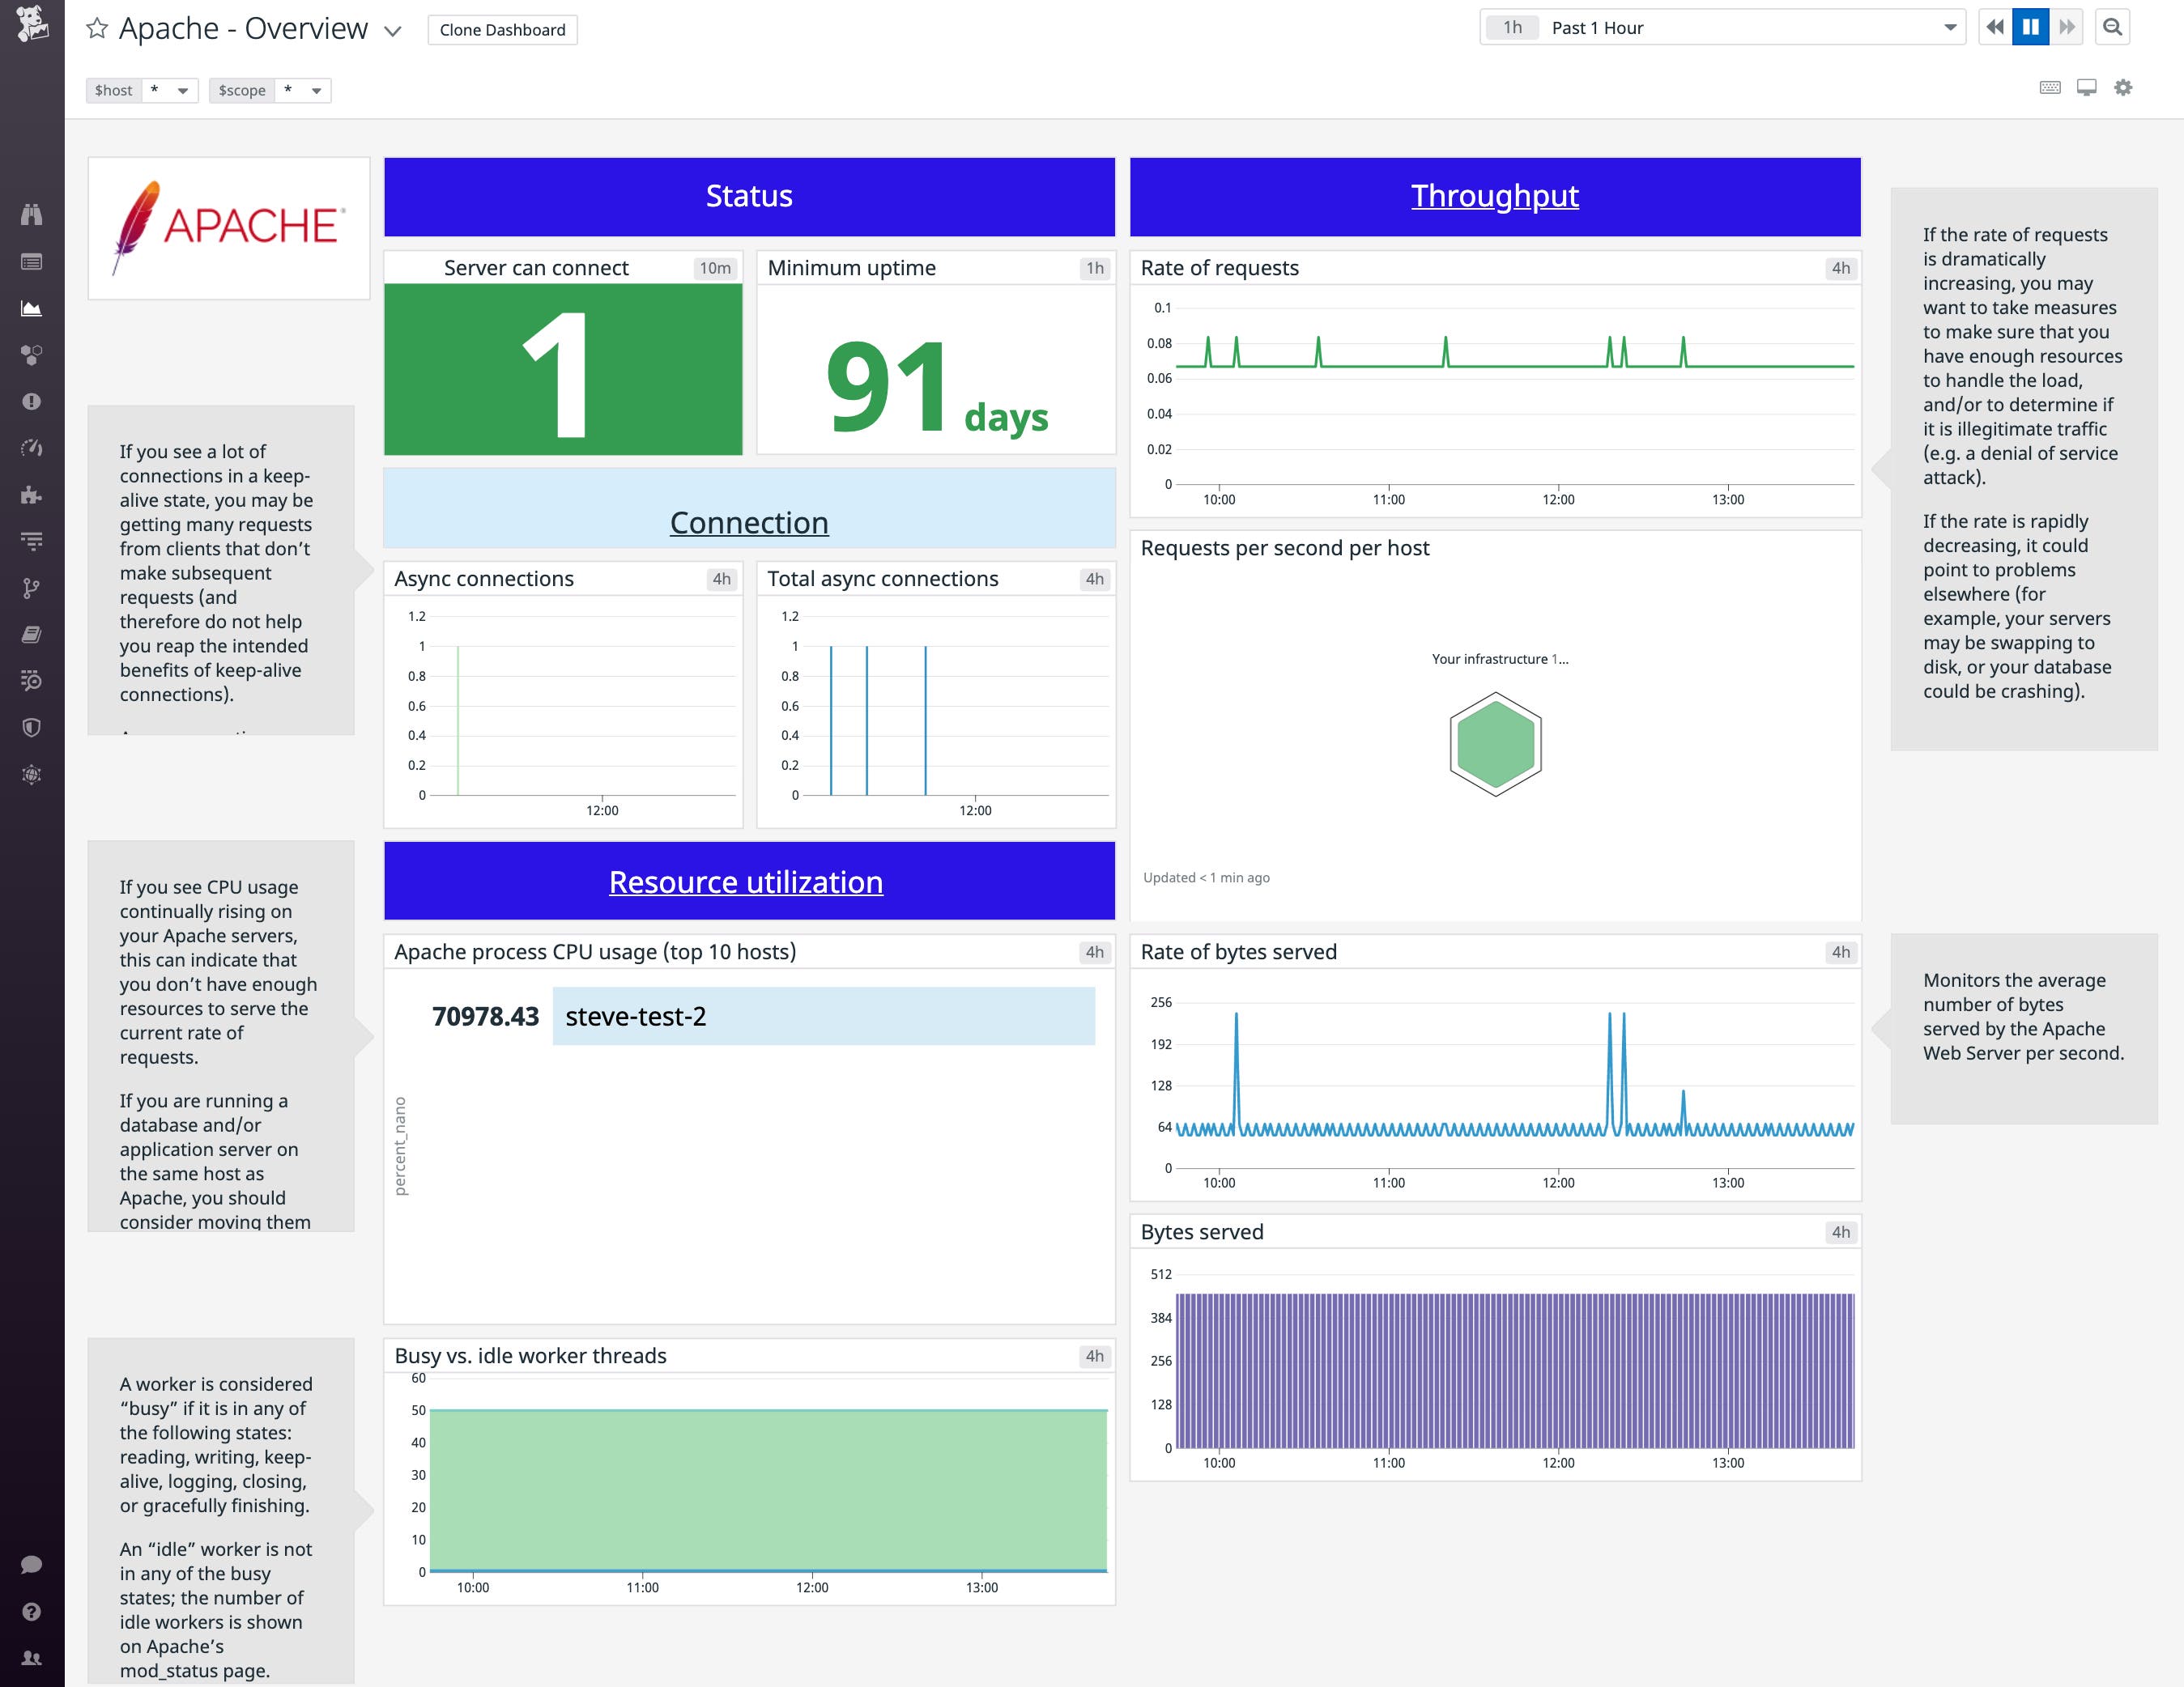Expand the Apache - Overview title menu
Image resolution: width=2184 pixels, height=1687 pixels.
point(391,31)
